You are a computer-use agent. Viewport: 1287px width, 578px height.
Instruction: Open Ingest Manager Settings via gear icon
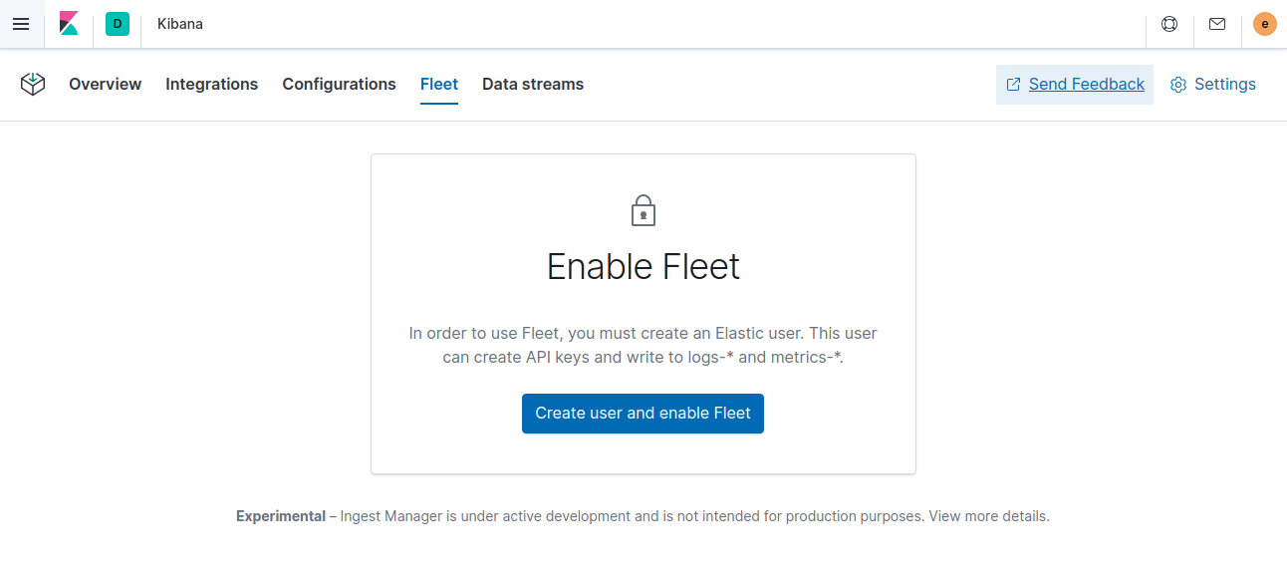click(x=1213, y=85)
